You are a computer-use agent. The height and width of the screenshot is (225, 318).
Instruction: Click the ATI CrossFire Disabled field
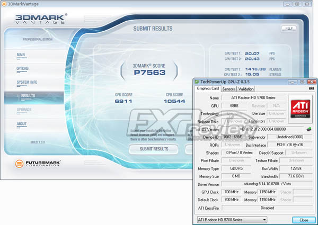[x=267, y=208]
